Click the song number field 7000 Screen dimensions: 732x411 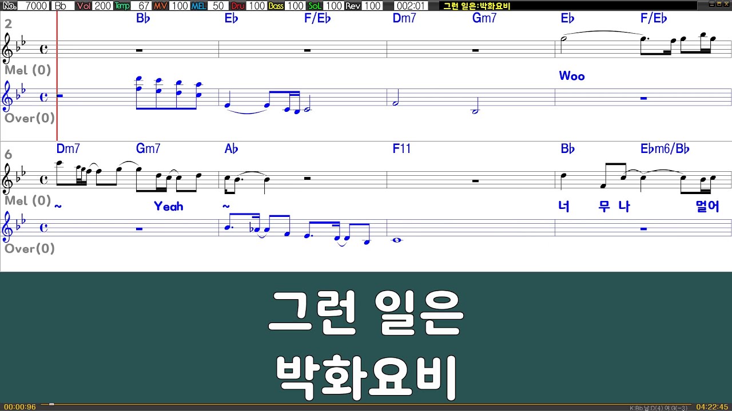(34, 6)
